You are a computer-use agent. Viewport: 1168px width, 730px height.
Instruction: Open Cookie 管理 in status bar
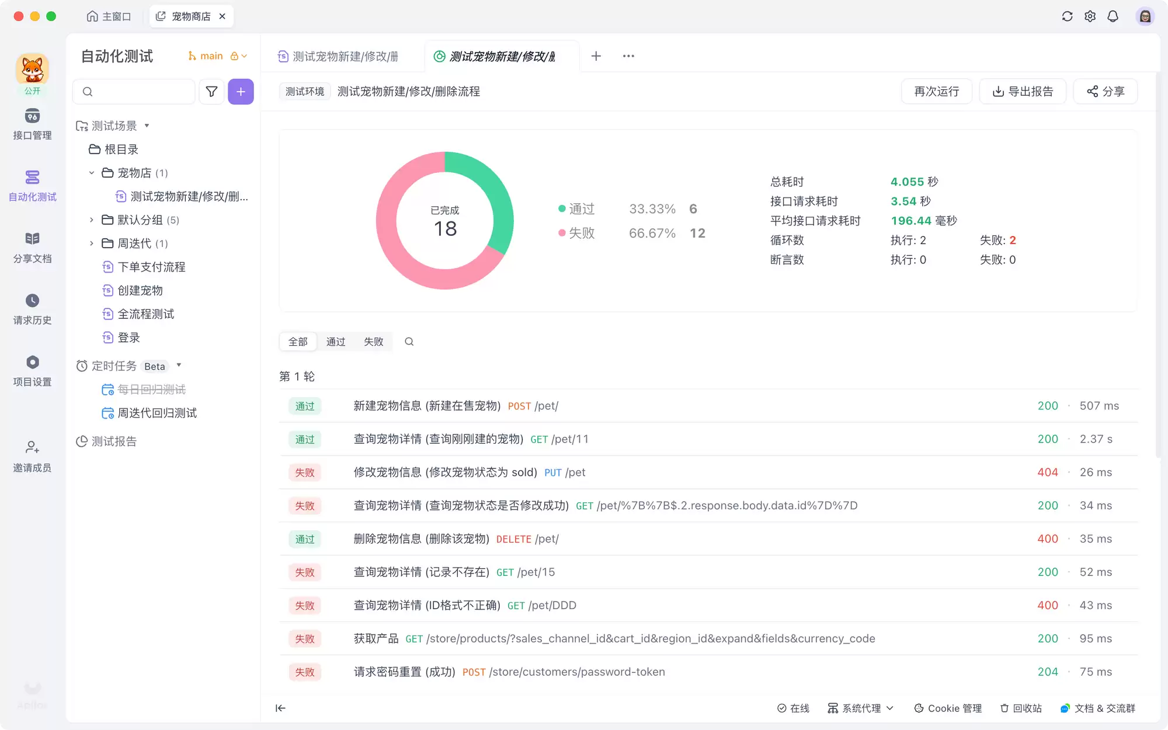[x=948, y=708]
